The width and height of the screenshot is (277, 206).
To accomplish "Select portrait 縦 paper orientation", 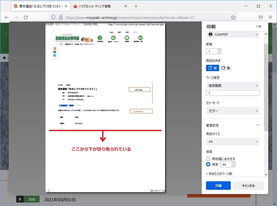I will click(x=212, y=68).
